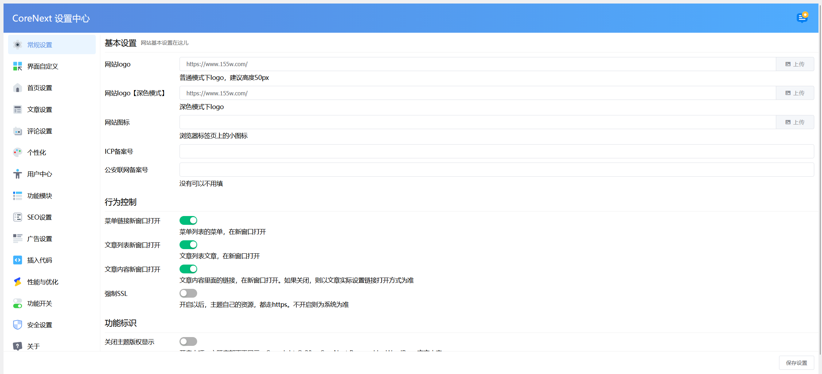The height and width of the screenshot is (374, 822).
Task: Open the 功能模块 list icon
Action: 18,196
